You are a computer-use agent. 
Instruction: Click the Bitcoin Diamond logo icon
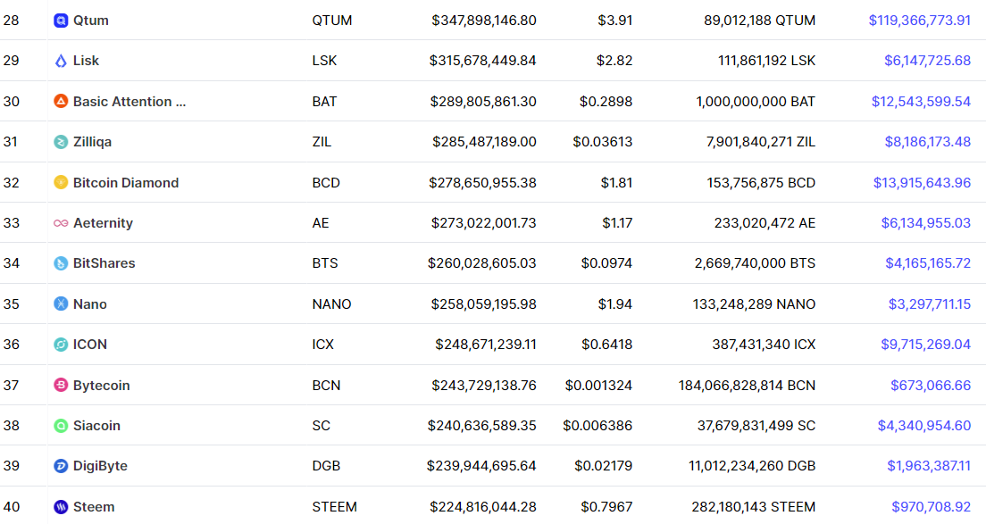click(61, 183)
